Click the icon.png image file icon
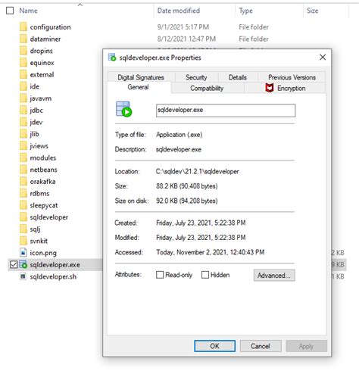The width and height of the screenshot is (359, 374). [x=23, y=252]
